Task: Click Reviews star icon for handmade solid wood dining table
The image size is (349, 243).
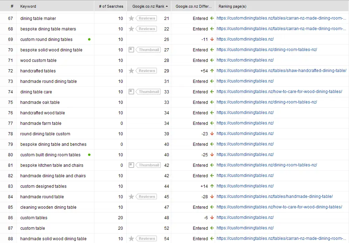Action: [131, 238]
